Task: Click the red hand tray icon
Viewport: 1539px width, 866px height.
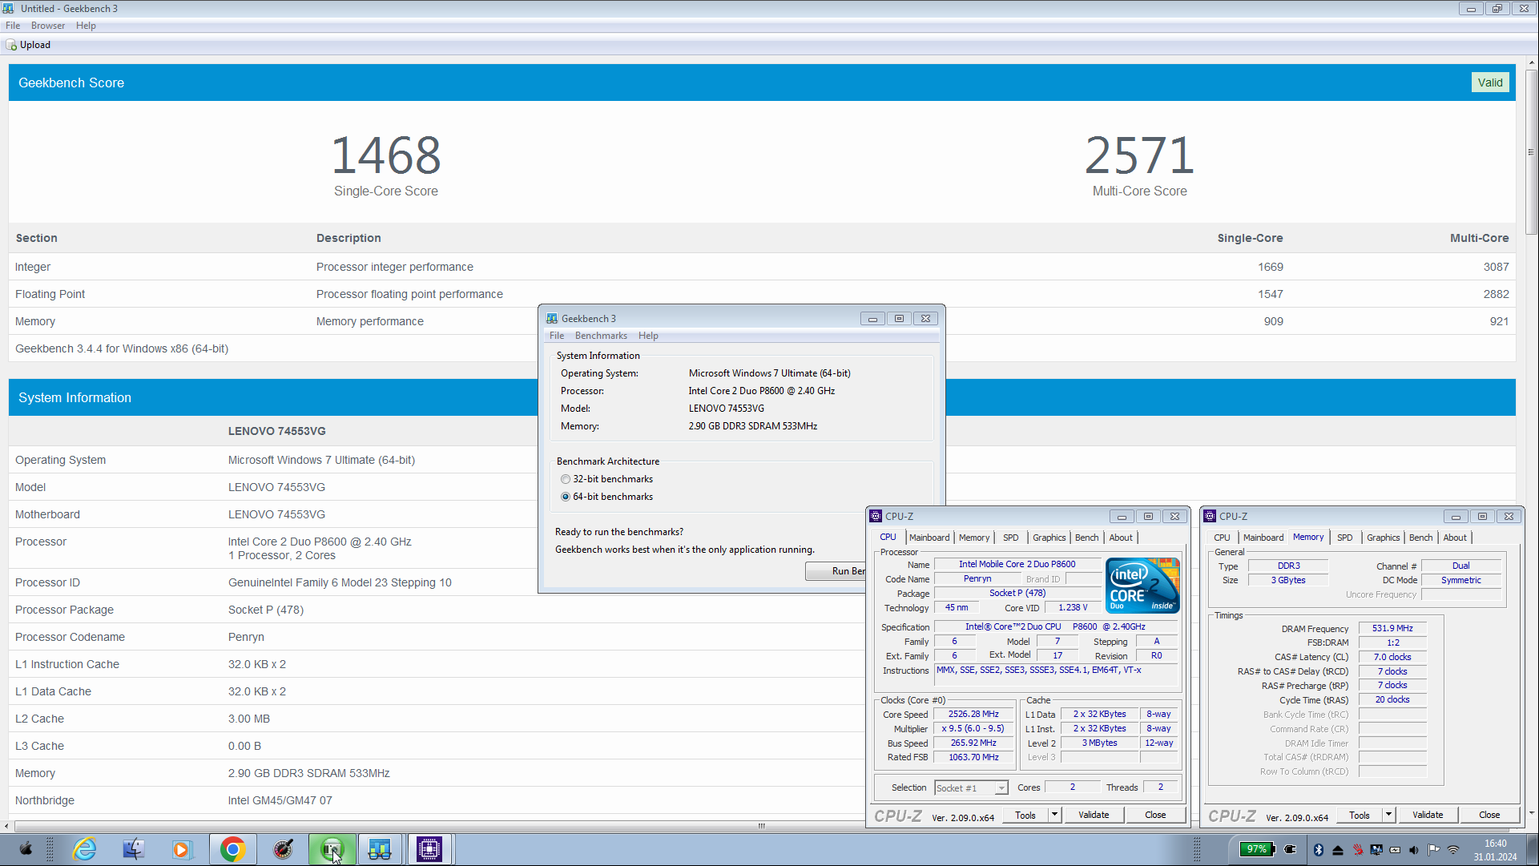Action: click(x=1357, y=850)
